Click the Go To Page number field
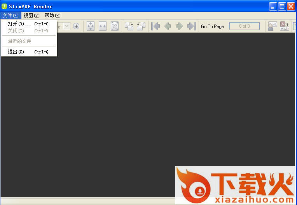 click(244, 26)
